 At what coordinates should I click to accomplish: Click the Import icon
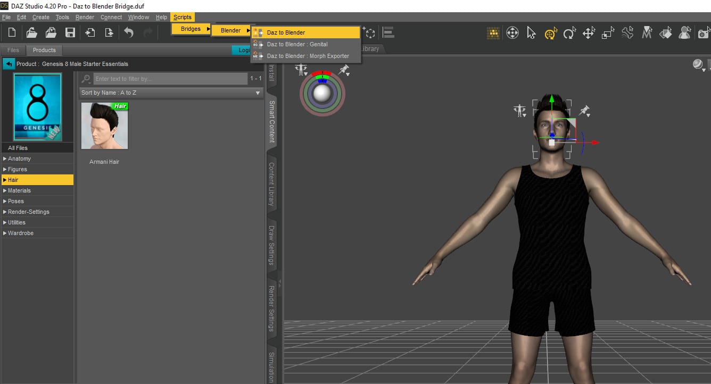90,33
